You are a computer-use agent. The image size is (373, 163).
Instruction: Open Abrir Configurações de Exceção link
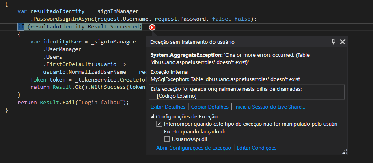[194, 148]
